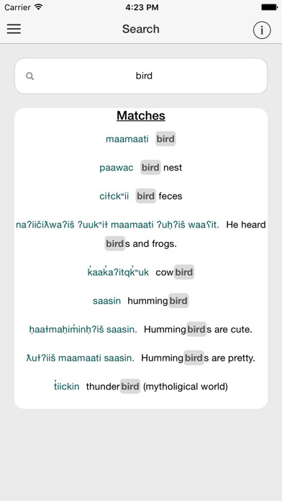Viewport: 282px width, 501px height.
Task: Open the saasin hummingbird entry
Action: [x=141, y=301]
